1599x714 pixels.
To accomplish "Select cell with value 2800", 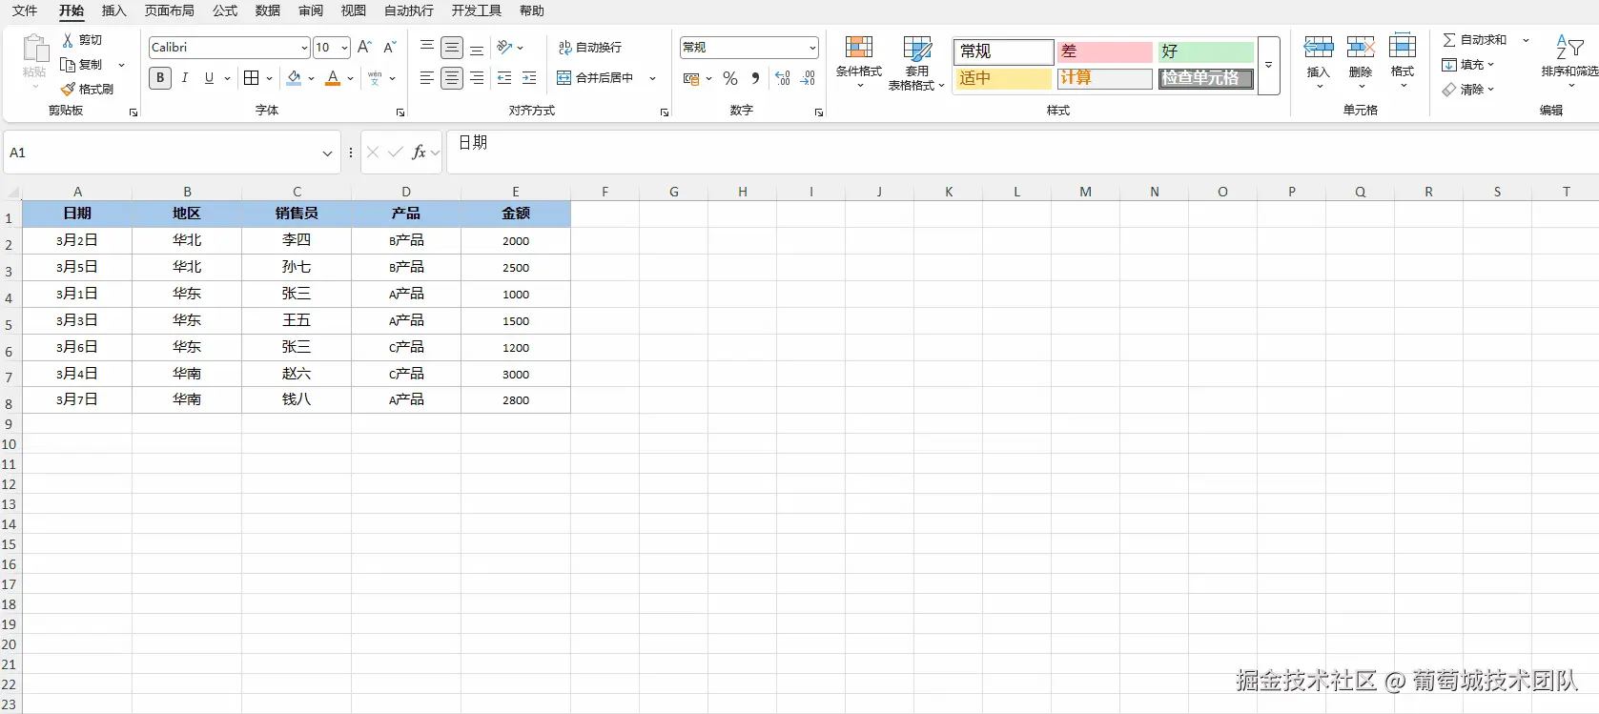I will [x=516, y=400].
